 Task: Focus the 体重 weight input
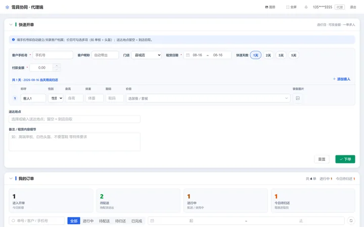[x=95, y=98]
